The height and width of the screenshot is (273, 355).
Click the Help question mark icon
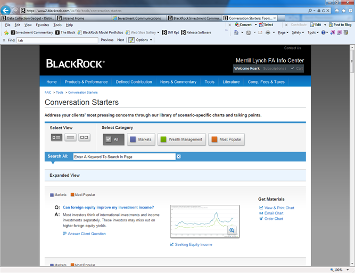pos(323,32)
